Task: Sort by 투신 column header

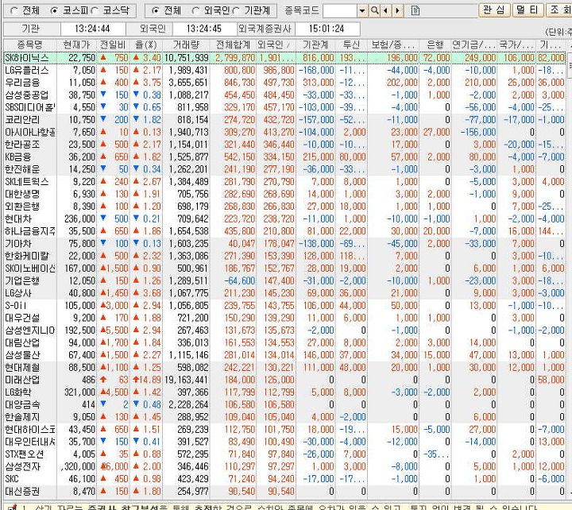Action: click(351, 44)
